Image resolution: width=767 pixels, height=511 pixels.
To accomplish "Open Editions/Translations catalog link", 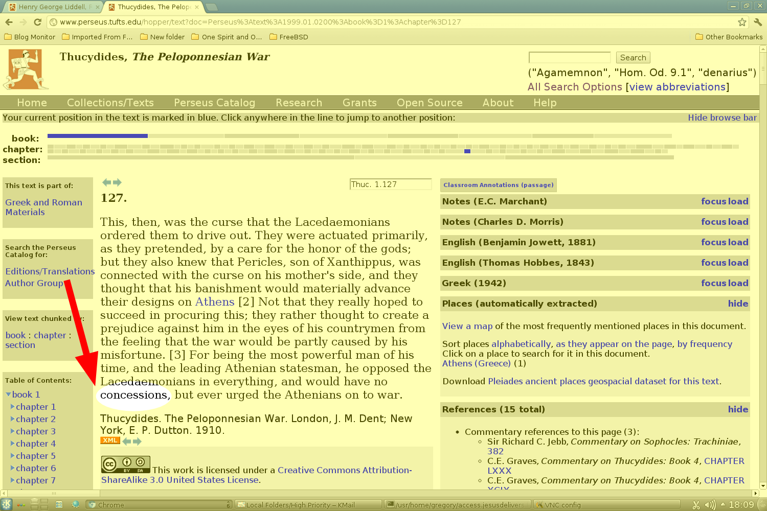I will click(50, 271).
